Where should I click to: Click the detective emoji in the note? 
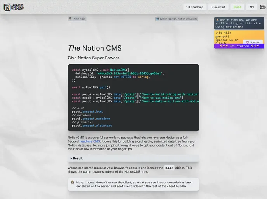click(72, 182)
